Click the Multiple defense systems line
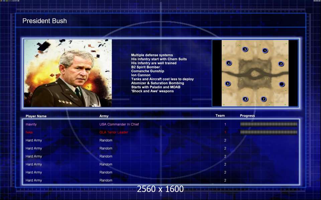 [x=152, y=55]
